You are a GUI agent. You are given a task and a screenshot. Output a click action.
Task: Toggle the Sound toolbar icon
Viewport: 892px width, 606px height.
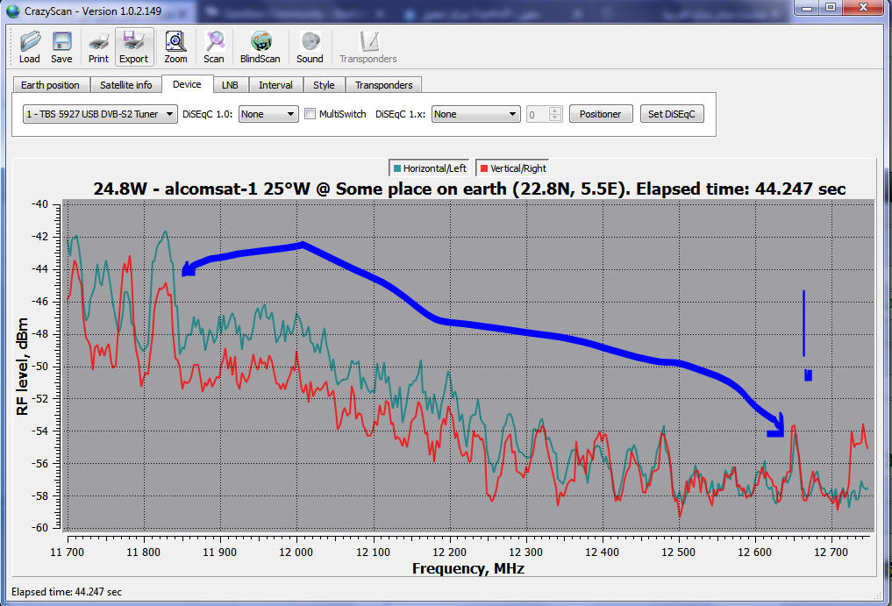310,47
